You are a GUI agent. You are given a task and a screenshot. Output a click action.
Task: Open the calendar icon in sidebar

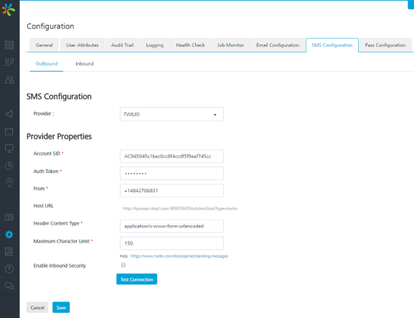pos(9,131)
